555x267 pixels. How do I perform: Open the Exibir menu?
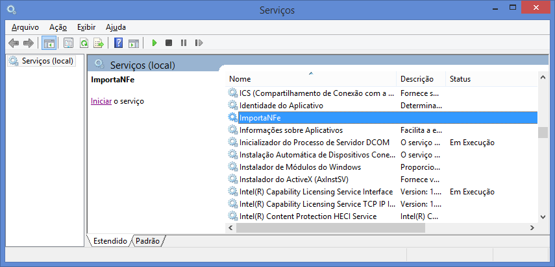pos(86,27)
